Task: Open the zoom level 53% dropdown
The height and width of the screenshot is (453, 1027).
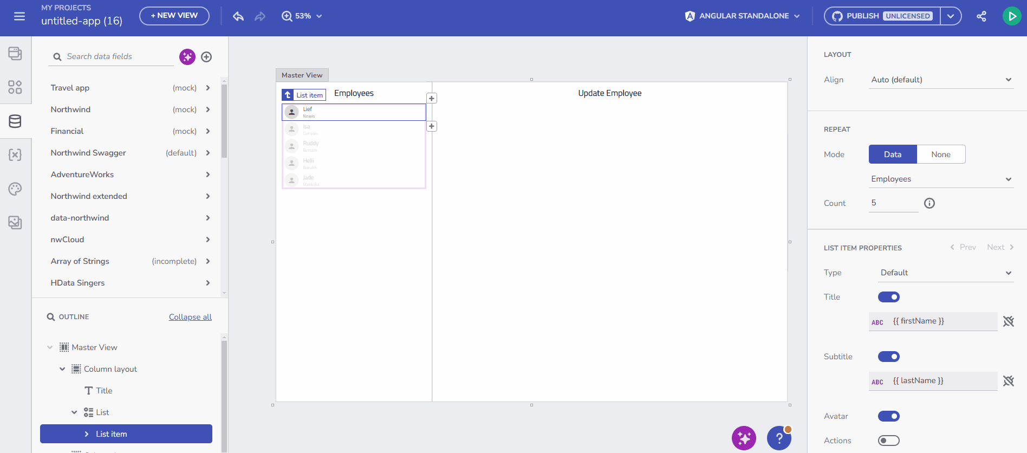Action: pyautogui.click(x=302, y=16)
